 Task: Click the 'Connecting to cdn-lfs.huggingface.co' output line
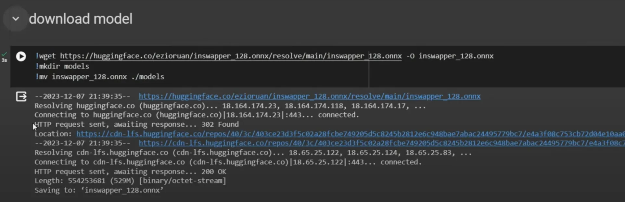coord(228,162)
